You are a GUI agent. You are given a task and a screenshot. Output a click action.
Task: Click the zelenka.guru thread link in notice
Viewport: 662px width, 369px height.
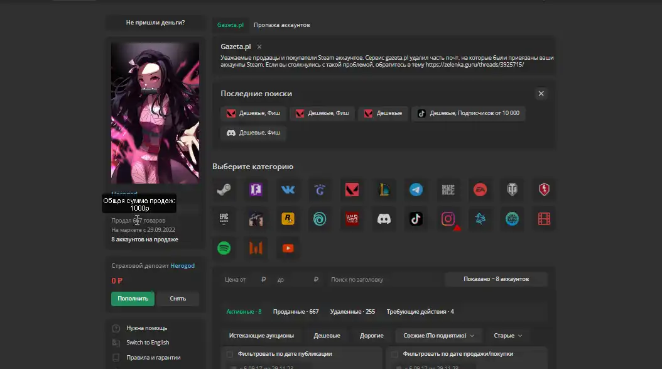tap(475, 65)
